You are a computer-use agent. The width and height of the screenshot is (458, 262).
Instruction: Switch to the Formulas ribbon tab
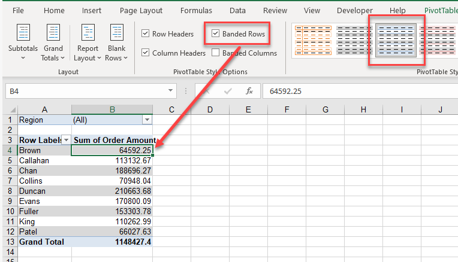point(197,11)
